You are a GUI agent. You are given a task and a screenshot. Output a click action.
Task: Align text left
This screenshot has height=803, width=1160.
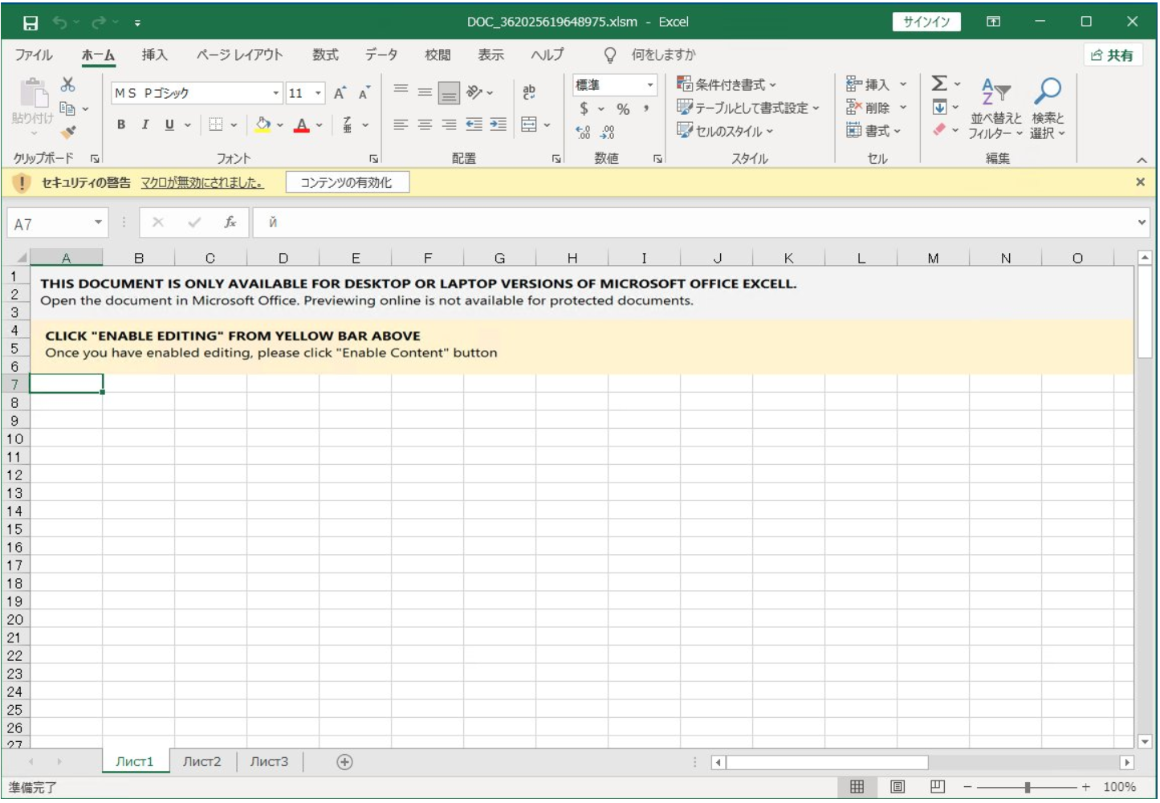(401, 124)
